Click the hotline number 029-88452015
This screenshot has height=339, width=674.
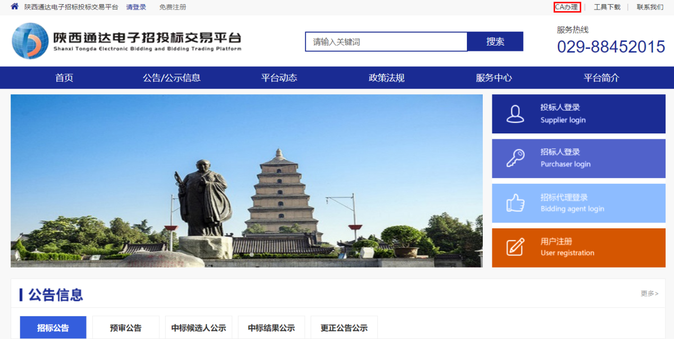coord(611,47)
